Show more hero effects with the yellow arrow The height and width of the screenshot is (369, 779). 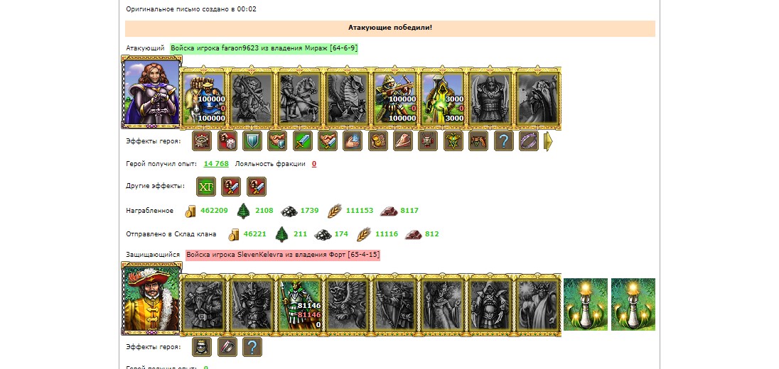coord(549,141)
